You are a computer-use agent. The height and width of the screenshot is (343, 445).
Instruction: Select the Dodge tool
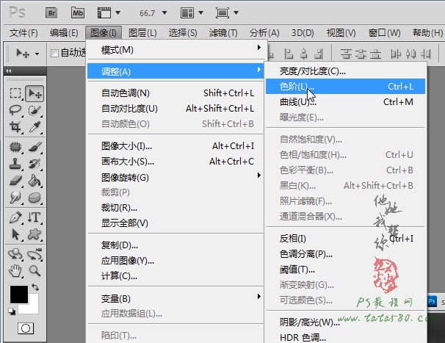point(15,198)
